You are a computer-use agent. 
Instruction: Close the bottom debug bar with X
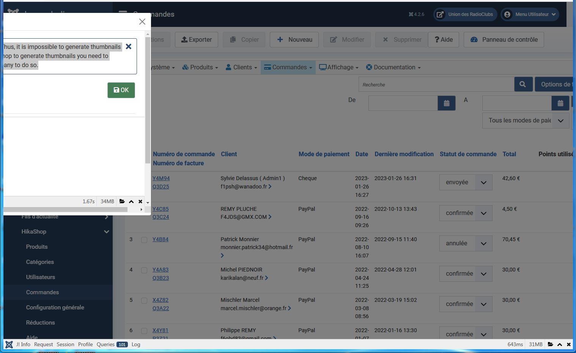pos(569,344)
